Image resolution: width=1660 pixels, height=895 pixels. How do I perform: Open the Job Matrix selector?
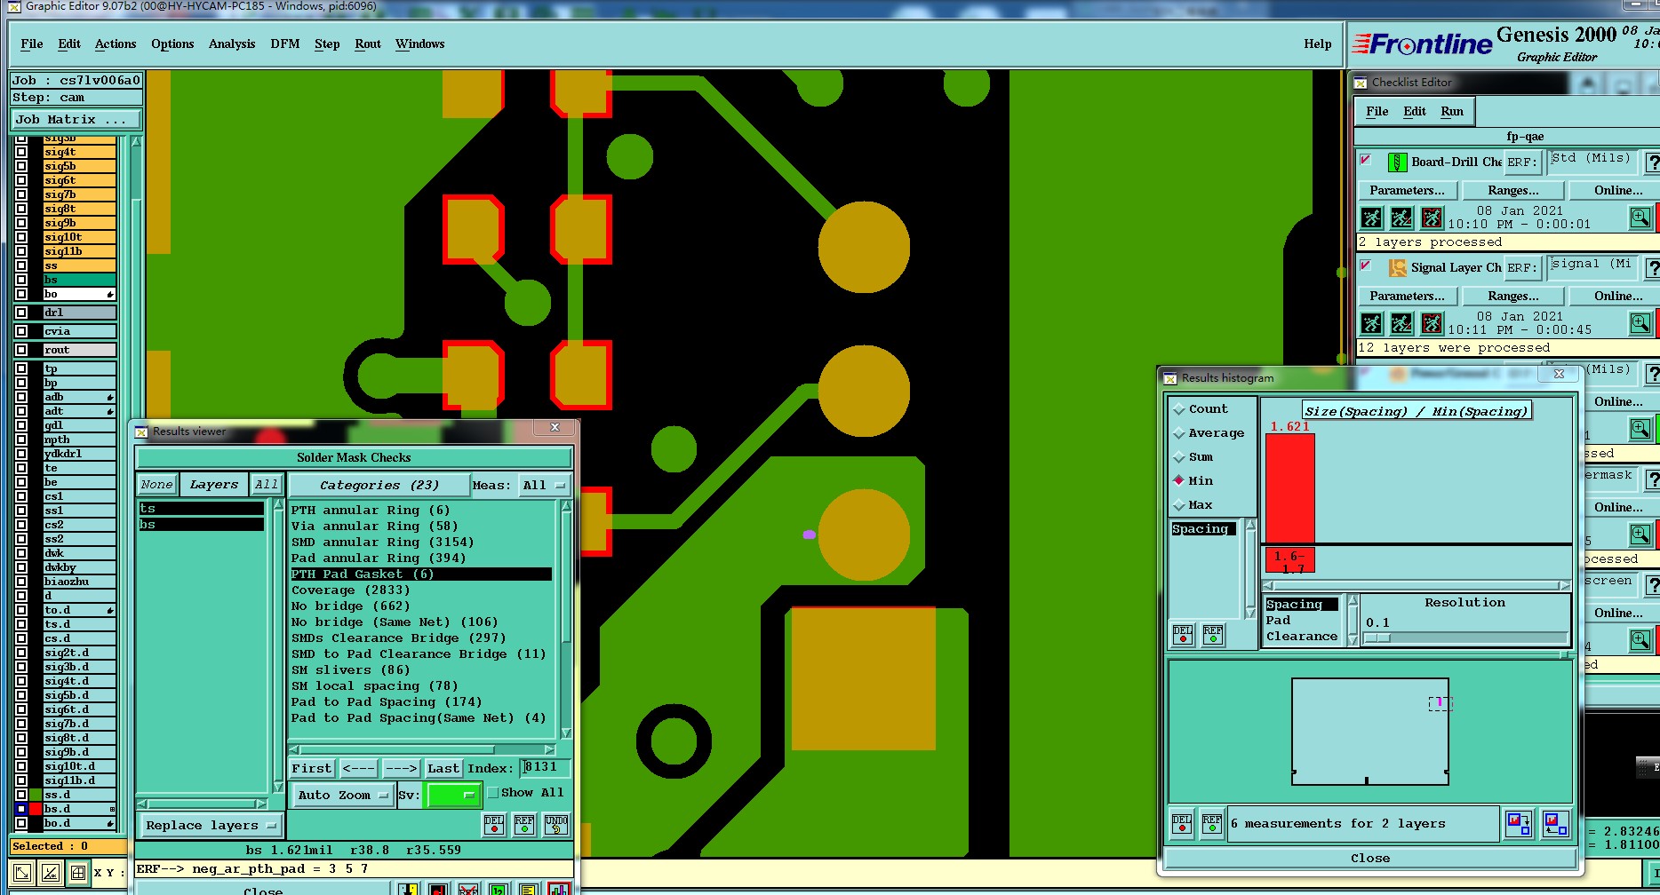(x=76, y=120)
